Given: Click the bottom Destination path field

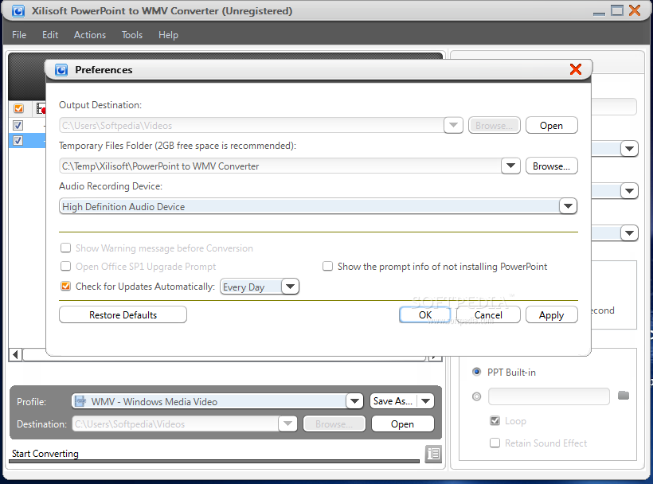Looking at the screenshot, I should pyautogui.click(x=176, y=423).
